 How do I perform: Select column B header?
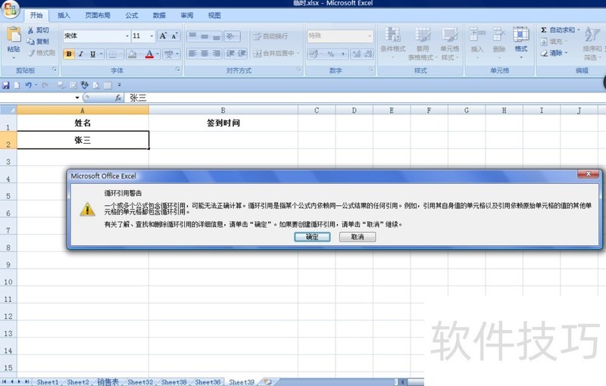223,111
